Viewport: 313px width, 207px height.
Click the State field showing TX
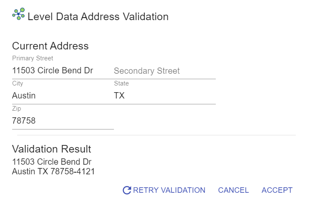tap(163, 96)
